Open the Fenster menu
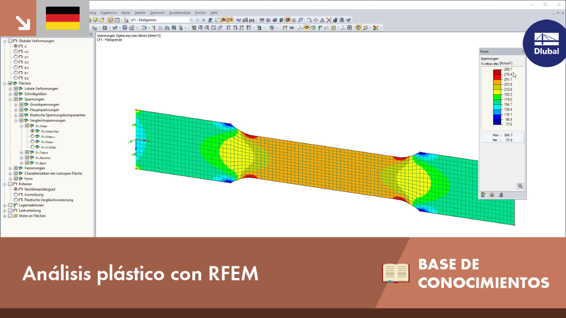566x318 pixels. [200, 13]
